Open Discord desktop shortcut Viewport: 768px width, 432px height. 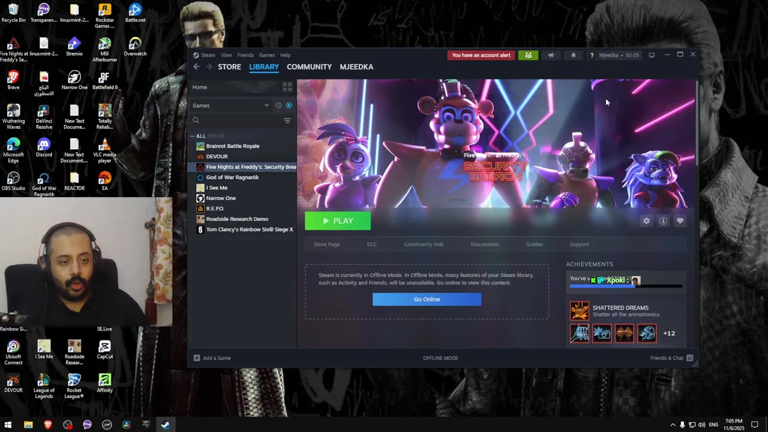(44, 148)
